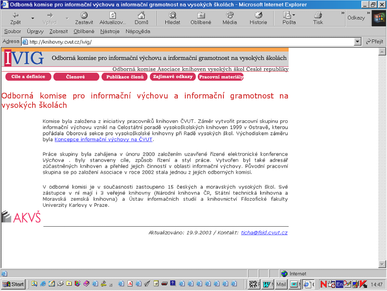The height and width of the screenshot is (291, 387).
Task: Open the Soubor menu
Action: [13, 31]
